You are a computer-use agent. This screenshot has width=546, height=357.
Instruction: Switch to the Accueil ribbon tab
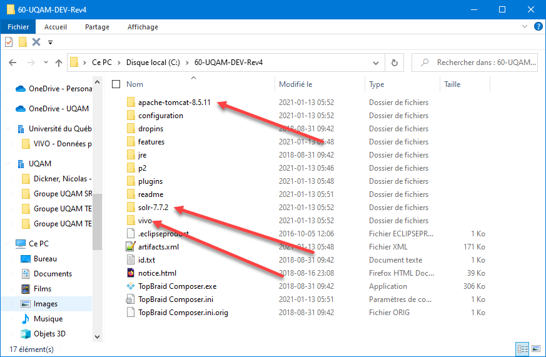pos(56,27)
